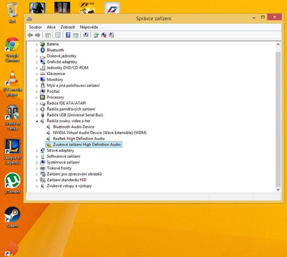Click the Myši mouse device icon
The width and height of the screenshot is (287, 257).
pyautogui.click(x=43, y=85)
